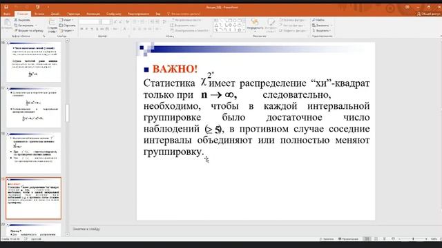Screen dimensions: 442x248
Task: Open the Переходы ribbon tab
Action: click(74, 14)
